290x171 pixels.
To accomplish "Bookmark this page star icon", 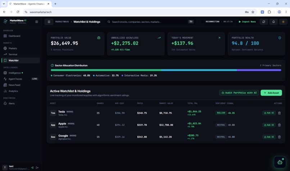I will click(x=253, y=12).
